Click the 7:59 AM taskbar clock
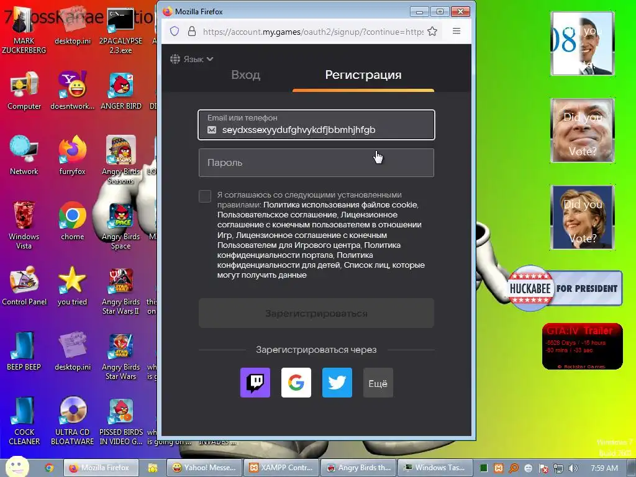 604,468
